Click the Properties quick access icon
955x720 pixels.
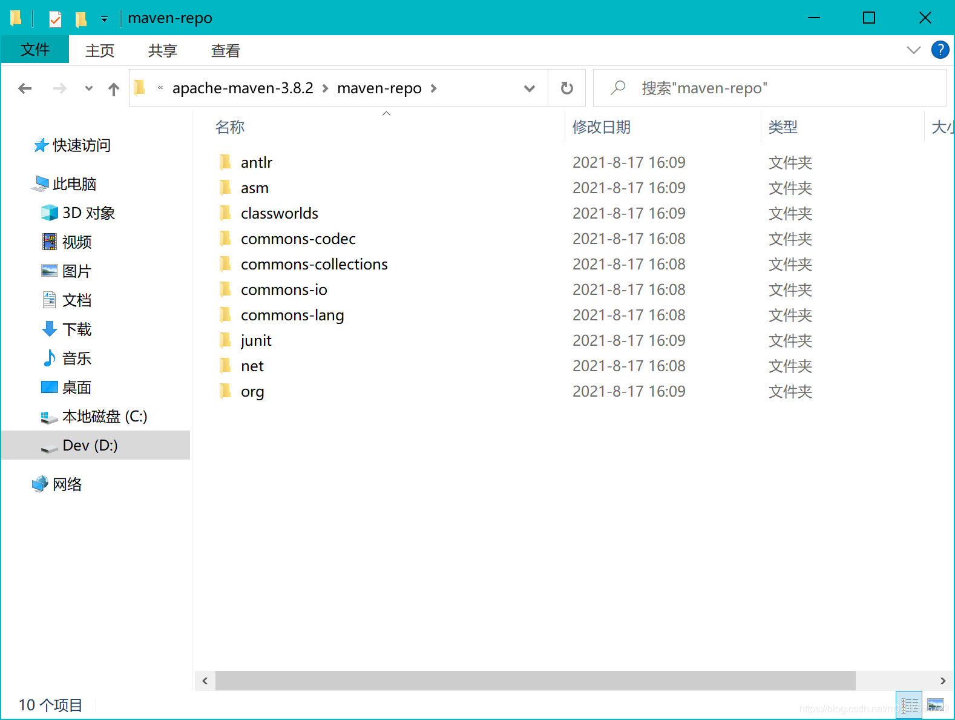[x=55, y=19]
